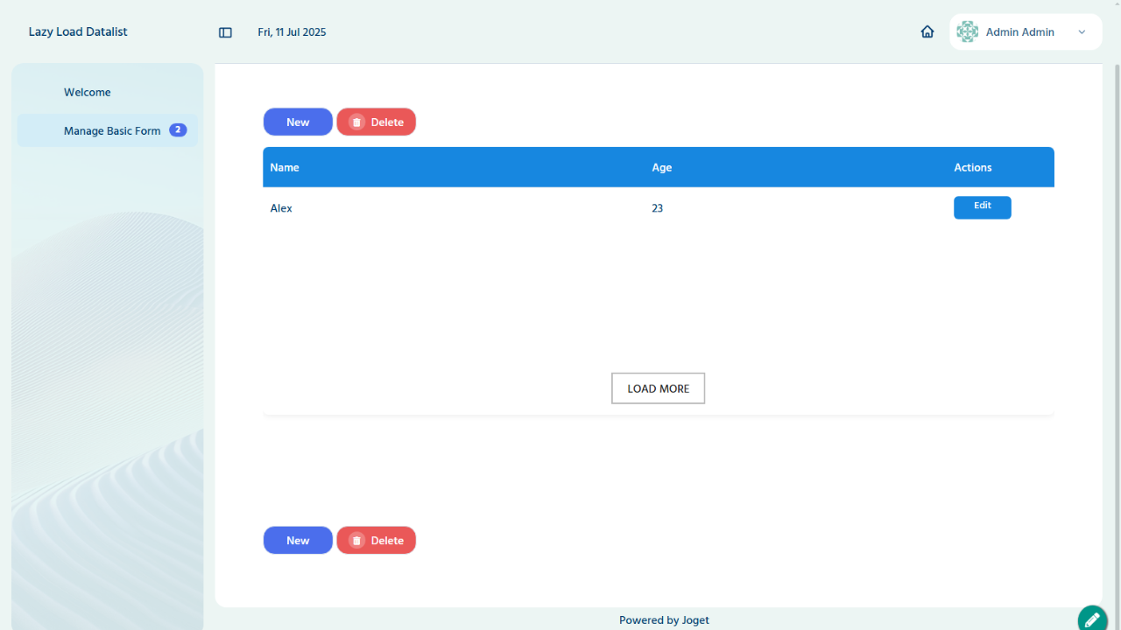
Task: Sort by the Name column header
Action: coord(285,167)
